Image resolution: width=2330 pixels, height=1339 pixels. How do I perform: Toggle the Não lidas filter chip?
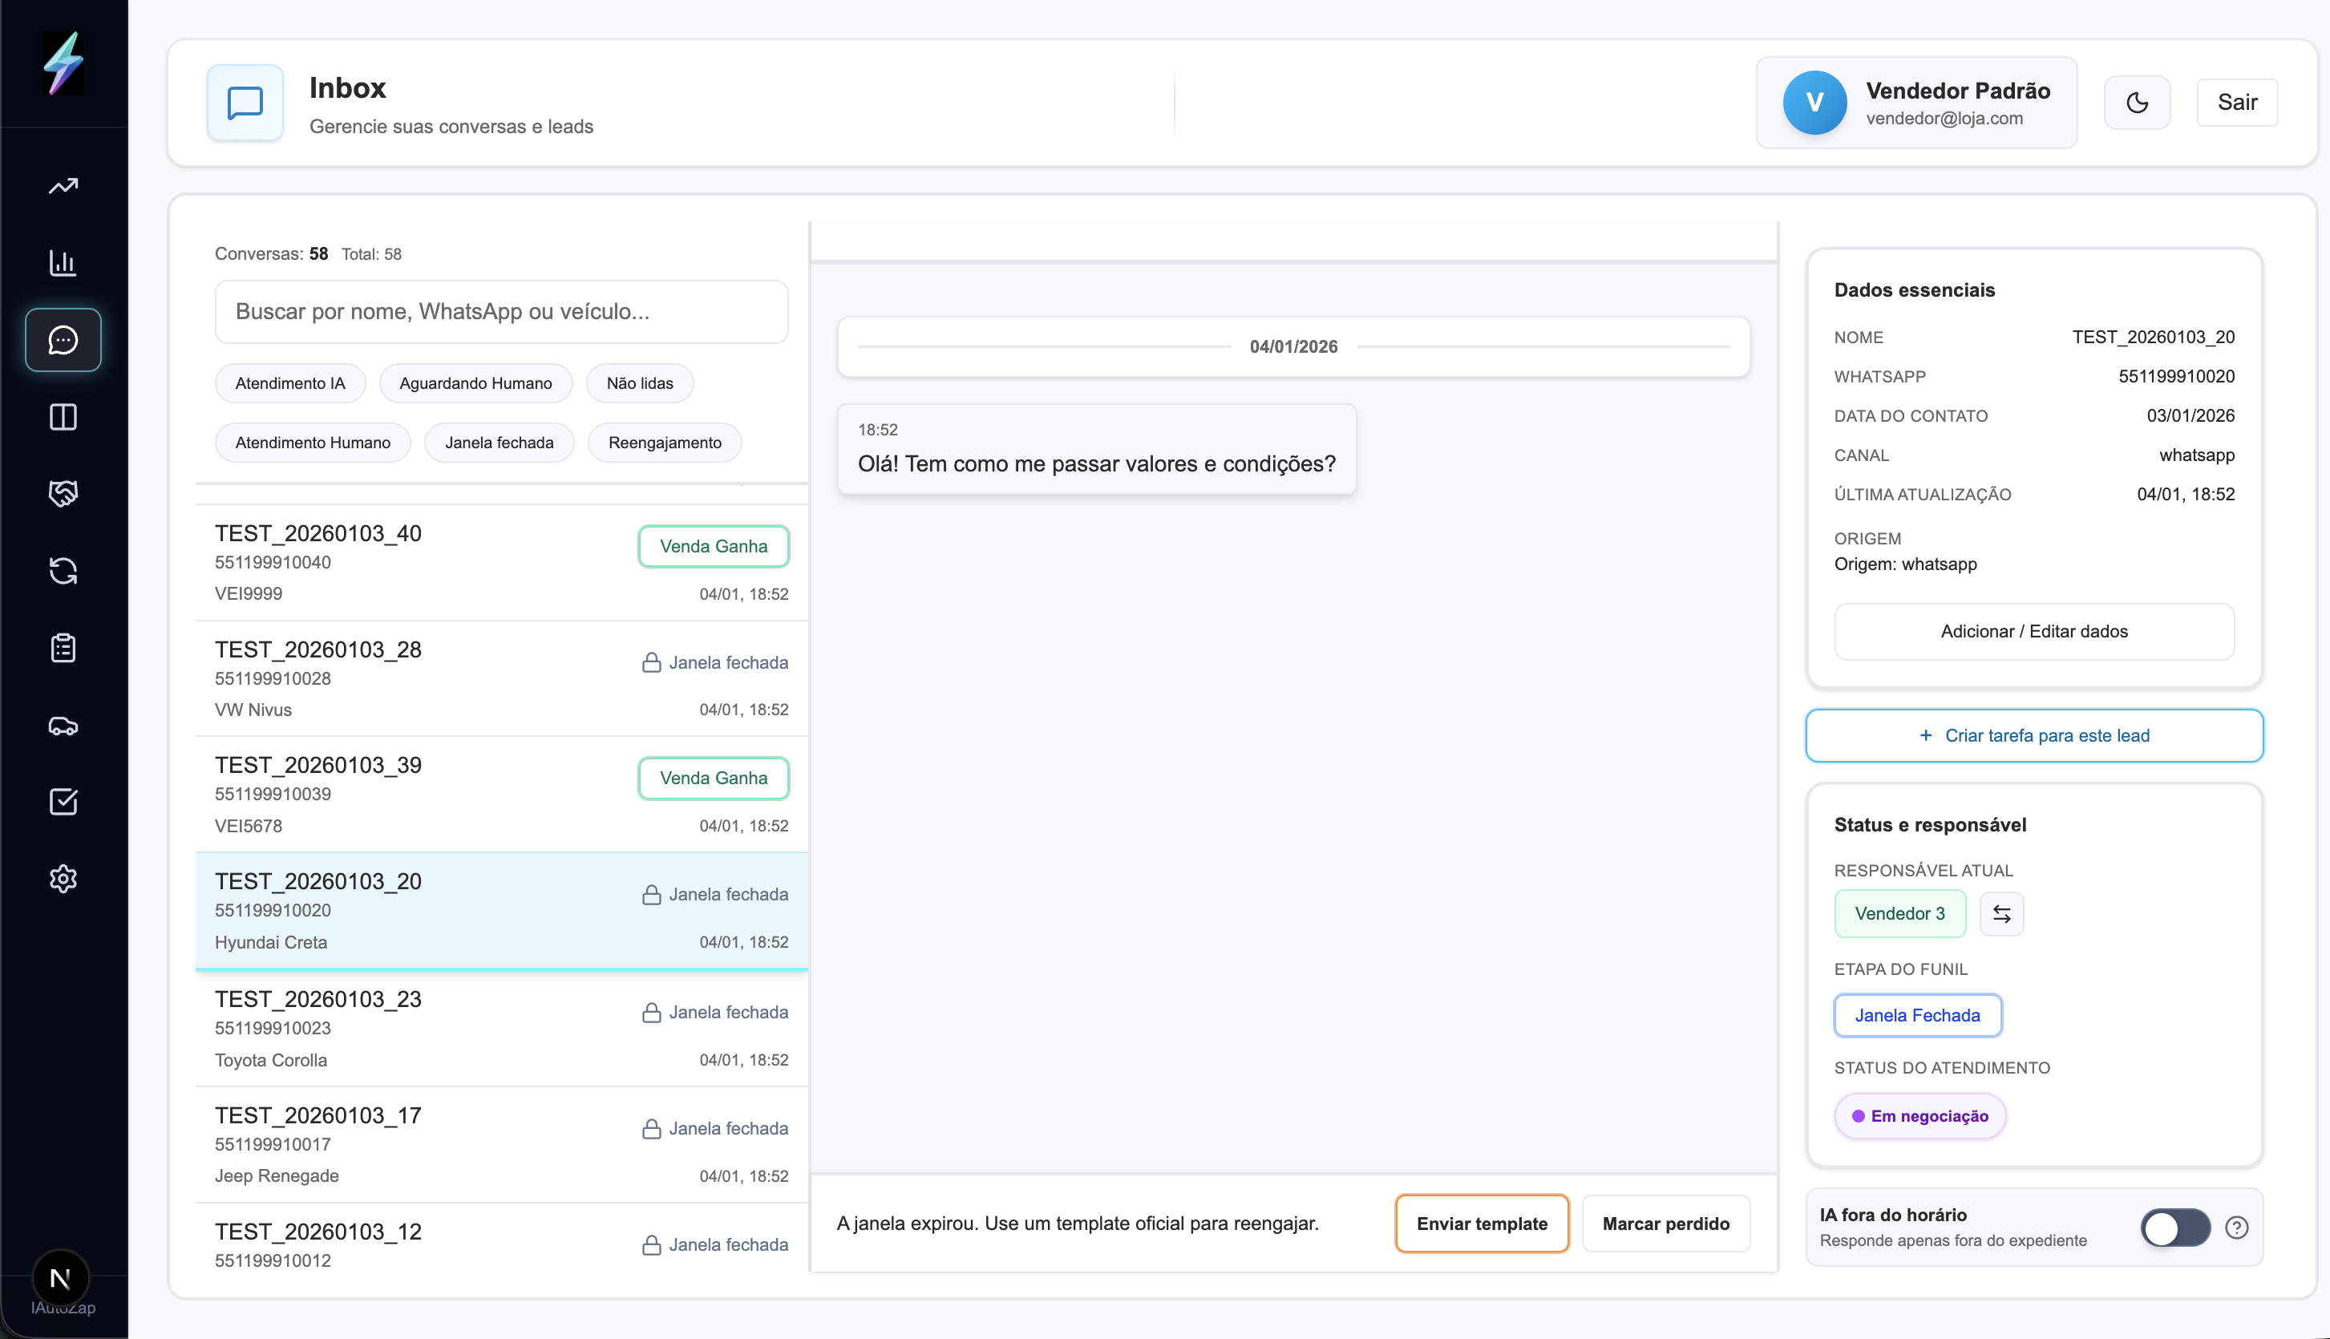pos(639,383)
